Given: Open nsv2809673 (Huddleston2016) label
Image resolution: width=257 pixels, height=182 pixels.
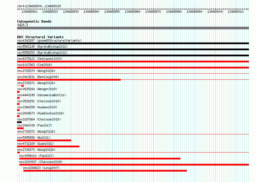Looking at the screenshot, I should [x=41, y=113].
